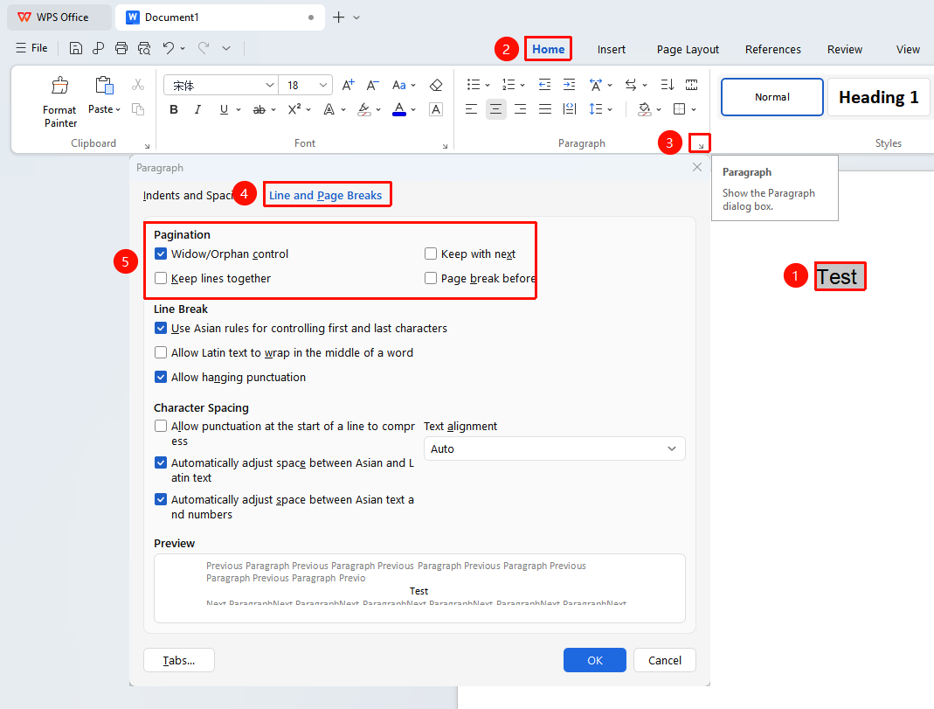Apply the text highlight color
This screenshot has width=934, height=709.
(x=364, y=109)
